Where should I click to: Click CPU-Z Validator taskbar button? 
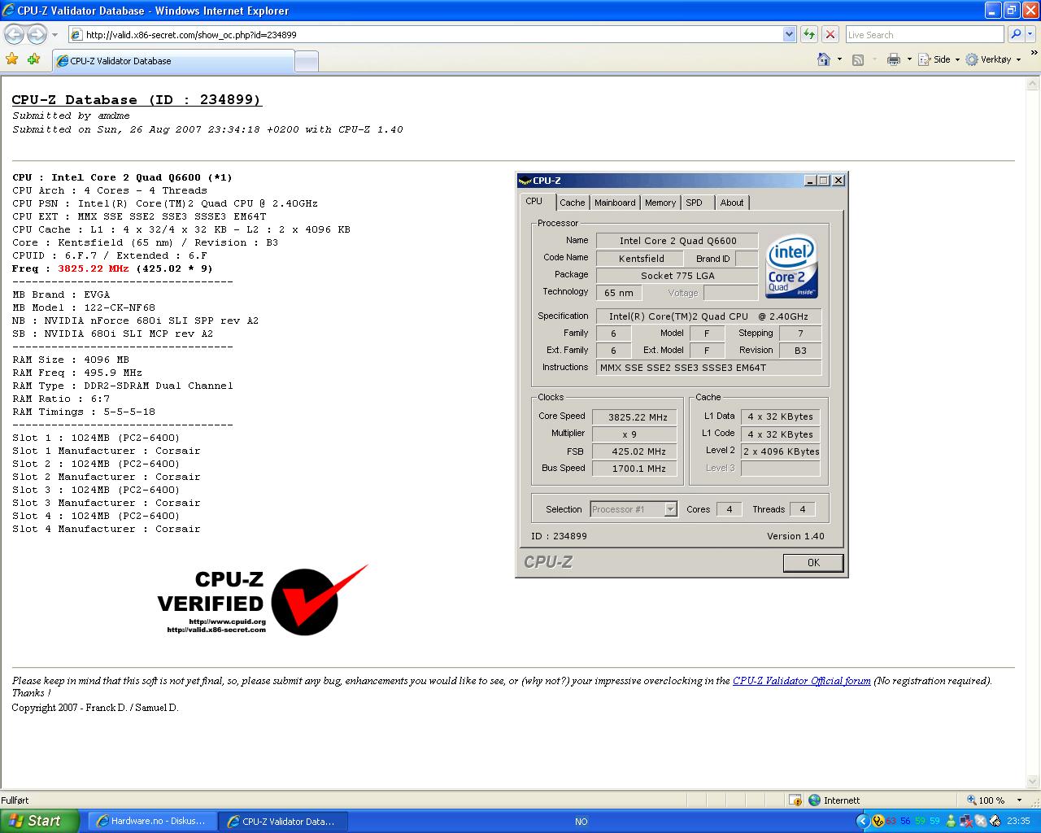point(283,821)
